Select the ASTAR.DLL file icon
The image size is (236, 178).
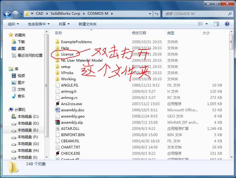(58, 128)
